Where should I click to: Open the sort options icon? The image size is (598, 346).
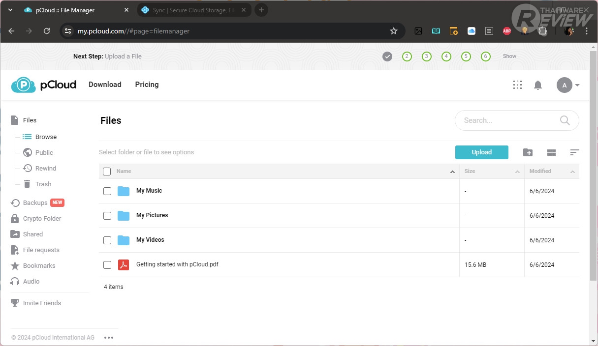pos(574,152)
